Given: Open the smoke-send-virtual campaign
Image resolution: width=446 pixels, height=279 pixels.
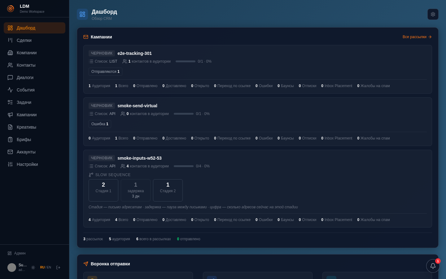Looking at the screenshot, I should click(137, 106).
